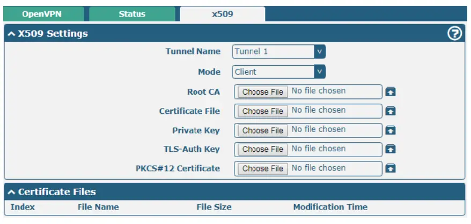
Task: Click 'No file chosen' beside Root CA
Action: tap(319, 91)
